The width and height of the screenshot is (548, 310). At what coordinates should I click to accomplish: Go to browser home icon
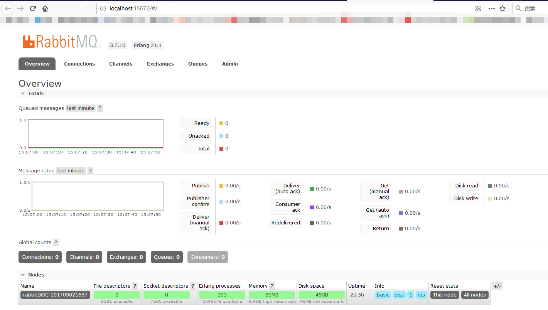tap(45, 8)
